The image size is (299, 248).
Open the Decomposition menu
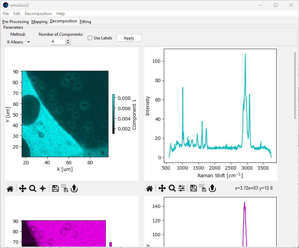pyautogui.click(x=38, y=14)
